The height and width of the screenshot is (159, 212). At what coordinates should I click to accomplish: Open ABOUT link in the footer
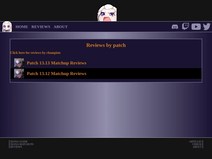pyautogui.click(x=197, y=147)
